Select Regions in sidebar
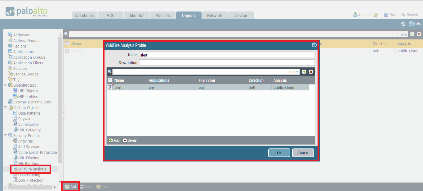This screenshot has height=191, width=423. [x=20, y=46]
